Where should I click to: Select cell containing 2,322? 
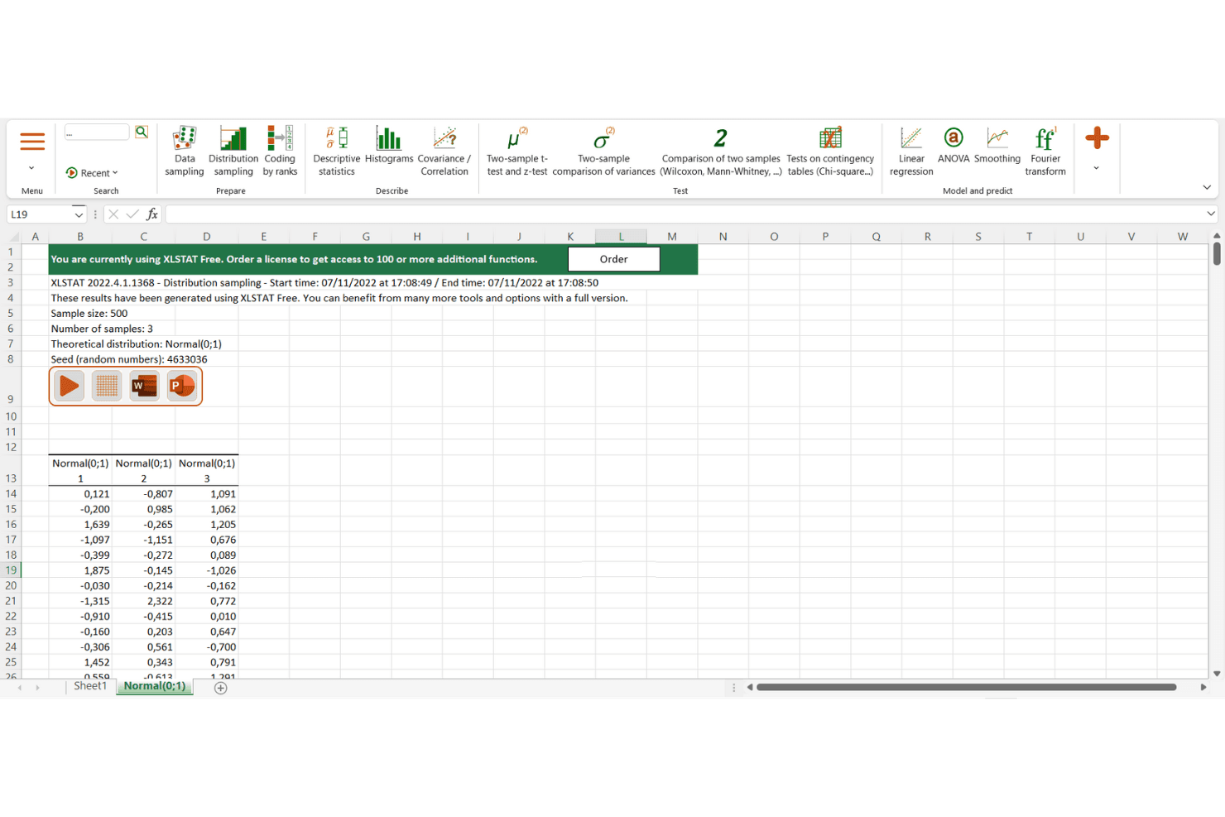point(143,601)
